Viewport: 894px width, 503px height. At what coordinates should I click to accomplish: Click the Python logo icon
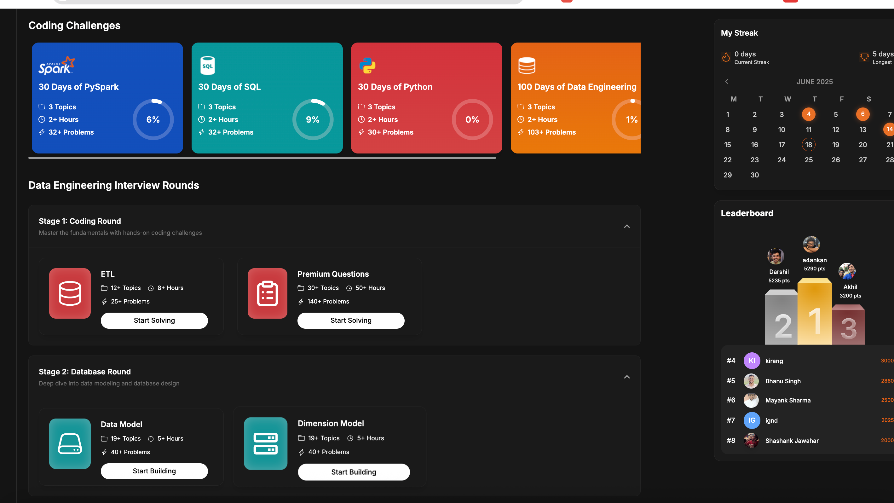367,66
